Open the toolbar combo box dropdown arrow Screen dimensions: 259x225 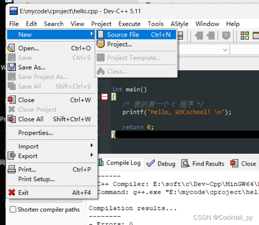pyautogui.click(x=225, y=50)
